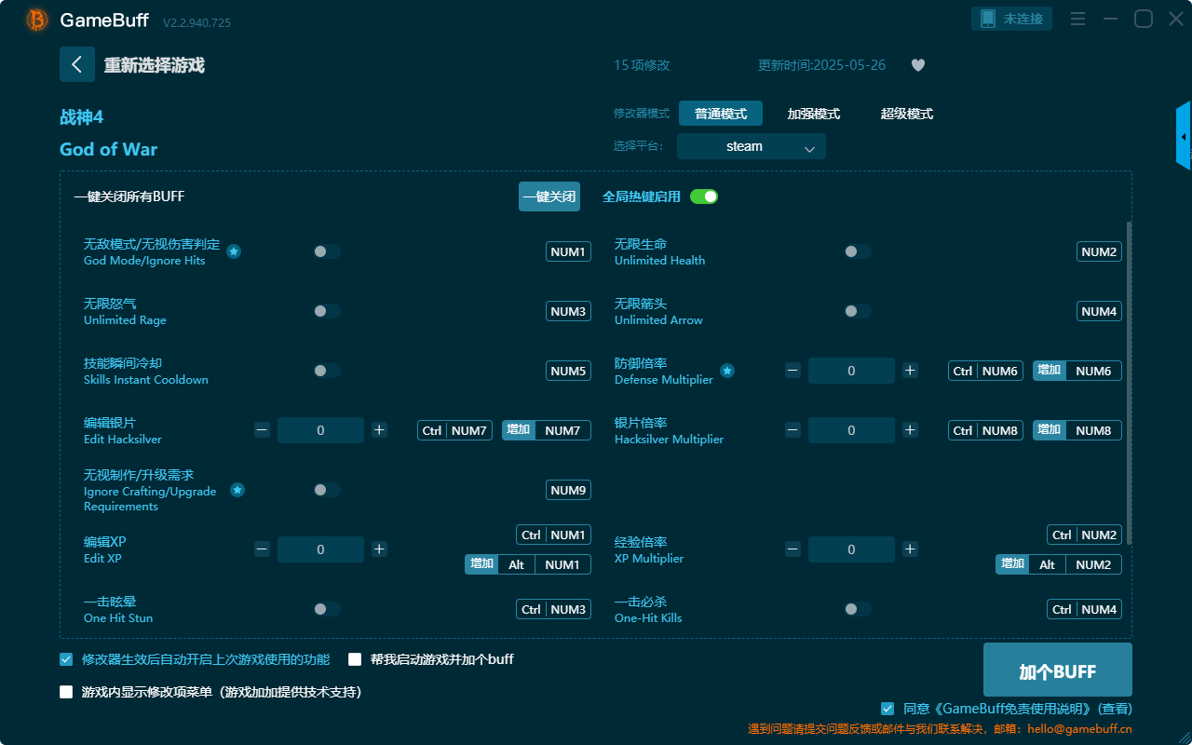This screenshot has height=745, width=1192.
Task: Click the 15项修改 text
Action: click(x=642, y=65)
